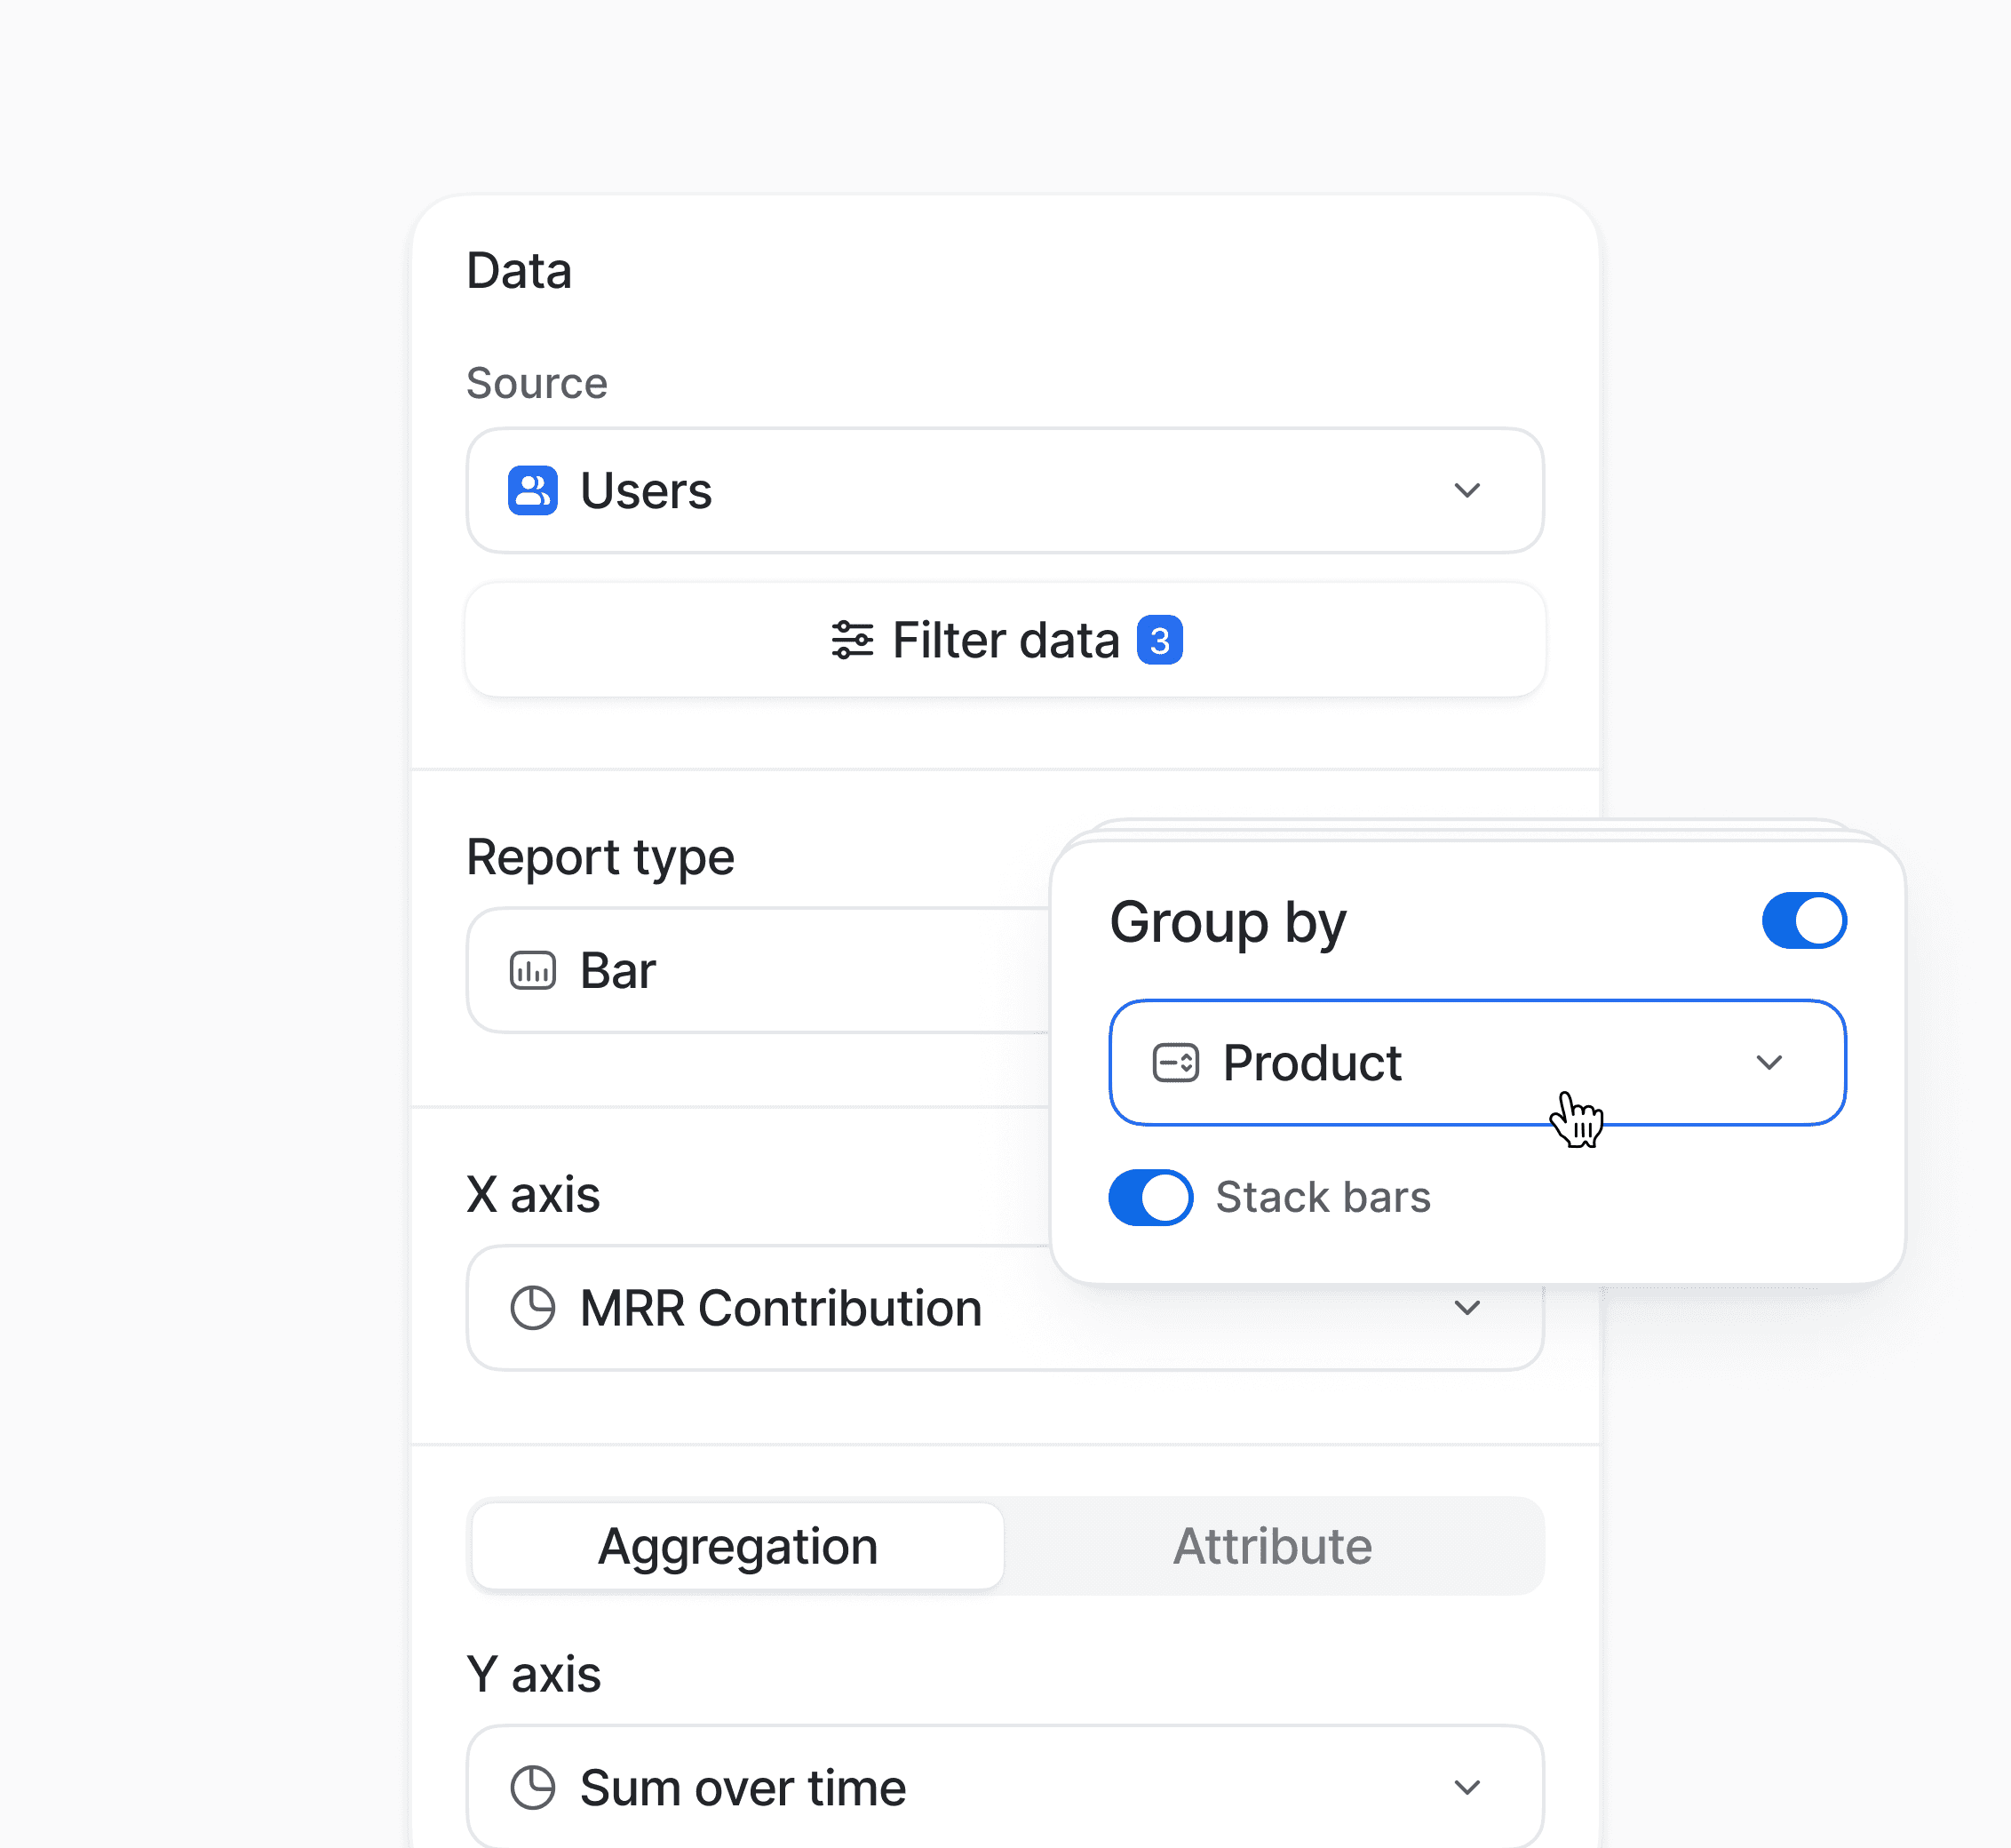Click the users avatar icon in Source field
Image resolution: width=2011 pixels, height=1848 pixels.
[533, 490]
